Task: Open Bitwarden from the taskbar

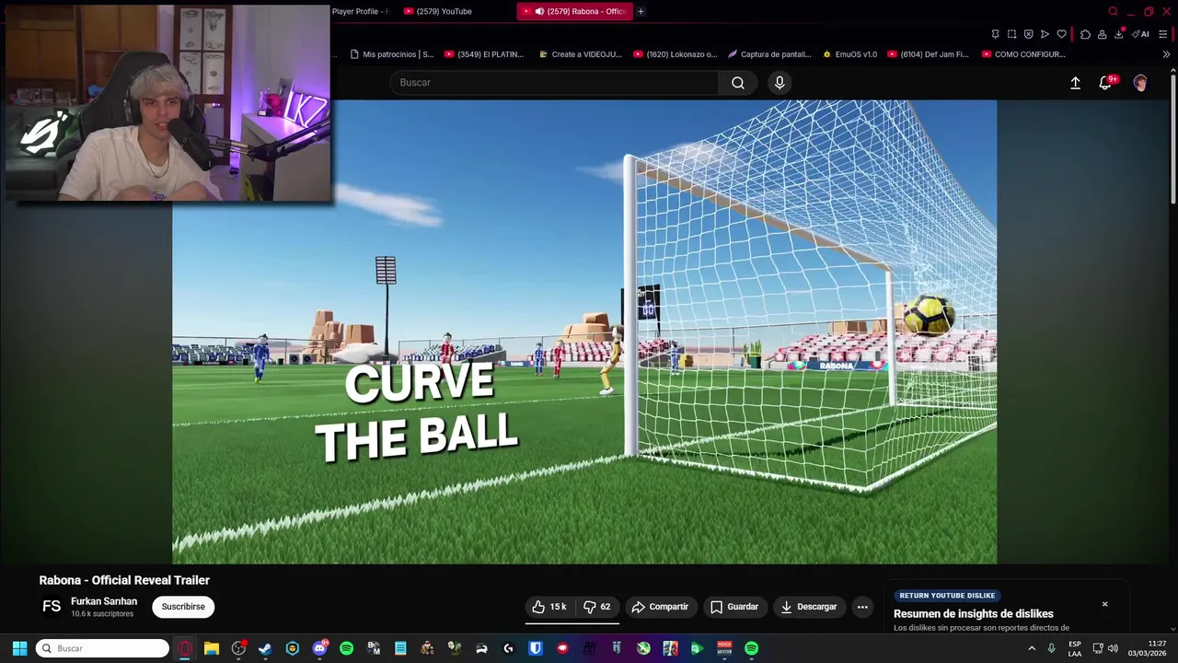Action: (x=535, y=648)
